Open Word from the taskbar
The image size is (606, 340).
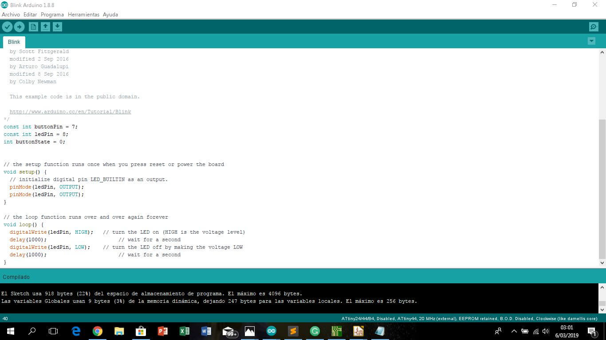click(x=206, y=331)
